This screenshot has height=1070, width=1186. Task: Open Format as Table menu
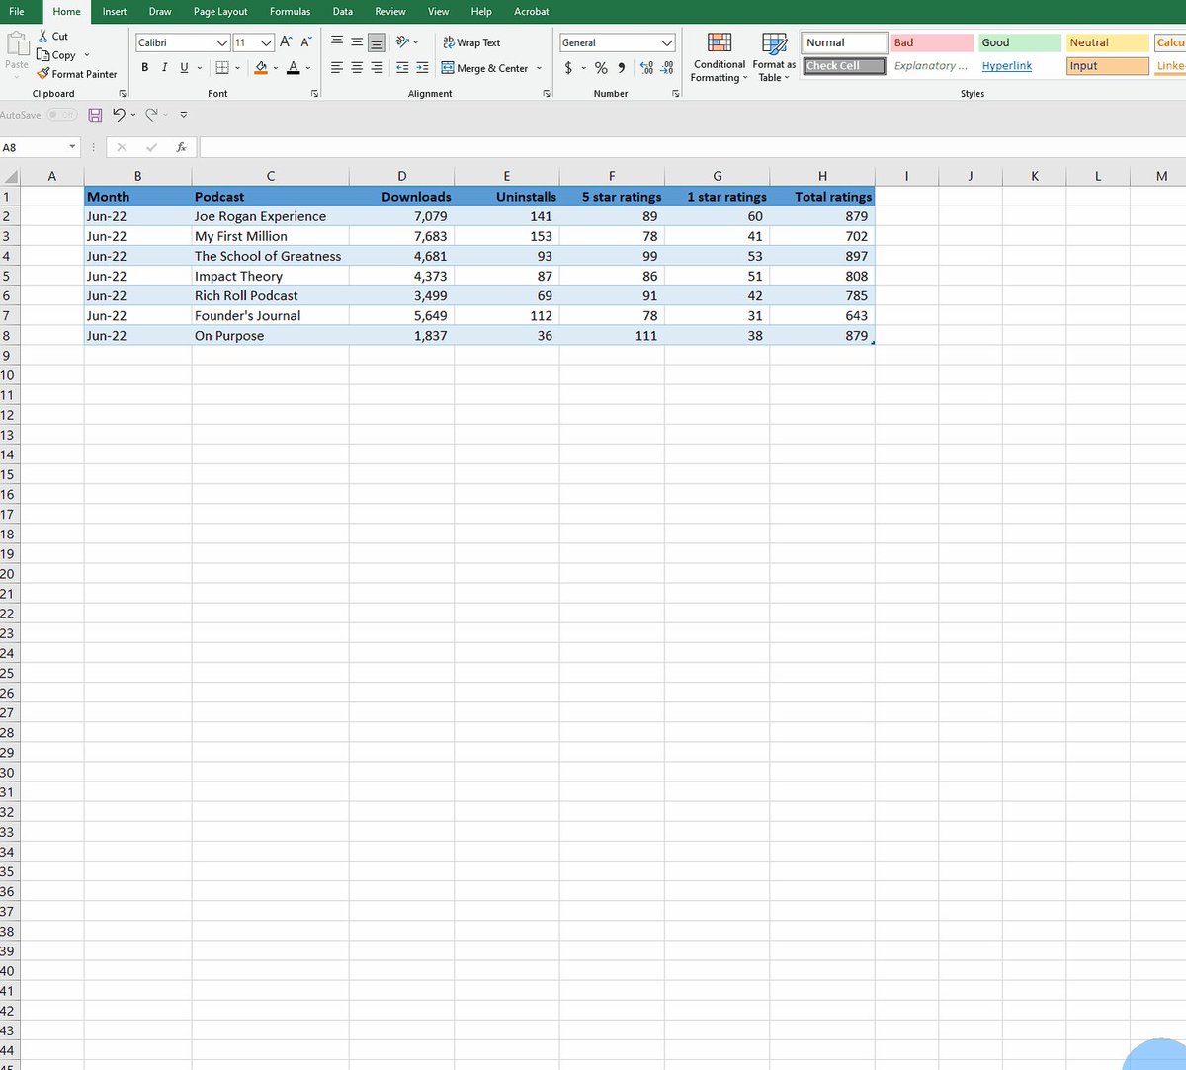click(x=774, y=57)
